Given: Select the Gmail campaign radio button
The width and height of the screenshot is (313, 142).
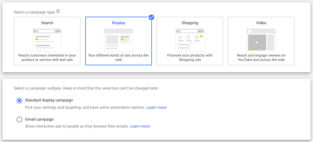Looking at the screenshot, I should (20, 119).
